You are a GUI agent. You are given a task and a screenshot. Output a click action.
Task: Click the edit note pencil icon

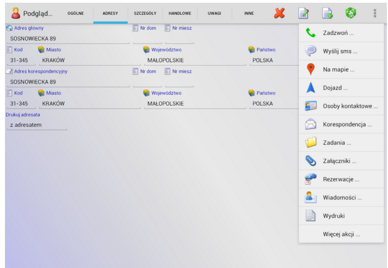click(303, 13)
